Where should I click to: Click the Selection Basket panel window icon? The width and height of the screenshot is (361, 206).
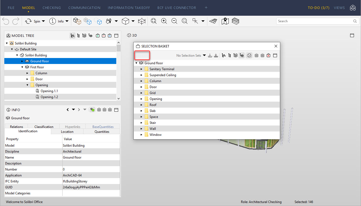[x=275, y=55]
